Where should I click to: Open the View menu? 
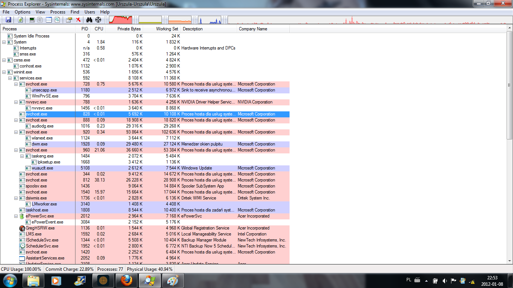[40, 12]
